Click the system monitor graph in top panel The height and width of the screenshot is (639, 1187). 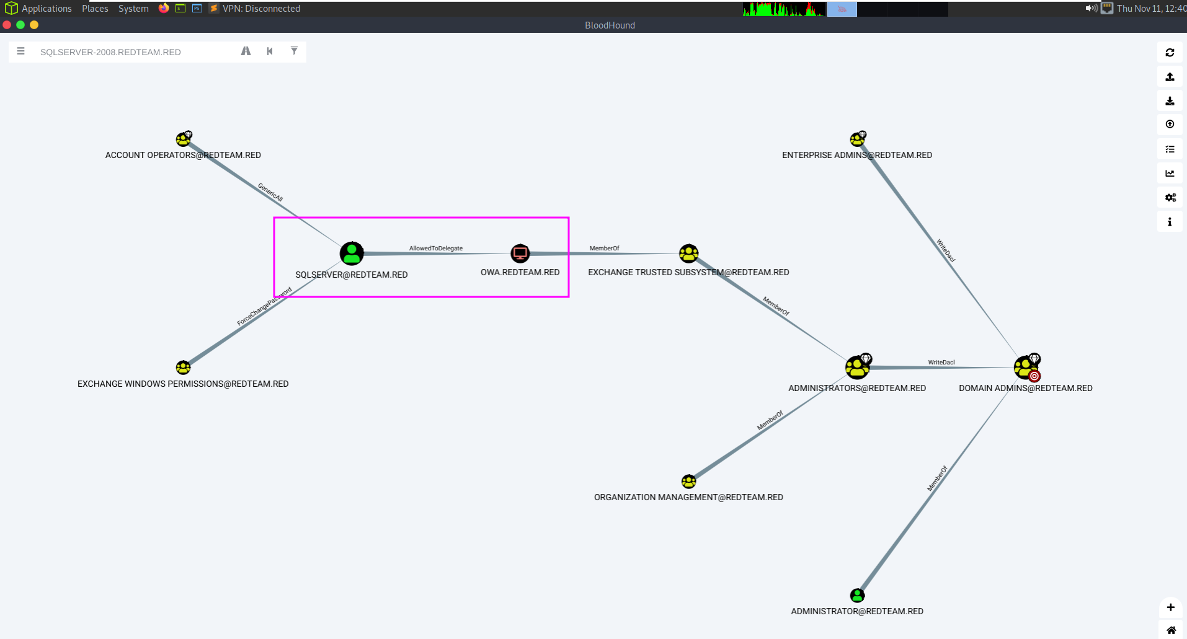784,9
